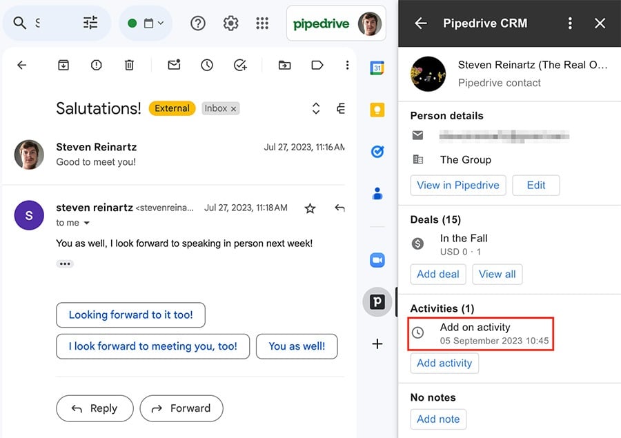Remove the Inbox label from the email

(x=232, y=108)
